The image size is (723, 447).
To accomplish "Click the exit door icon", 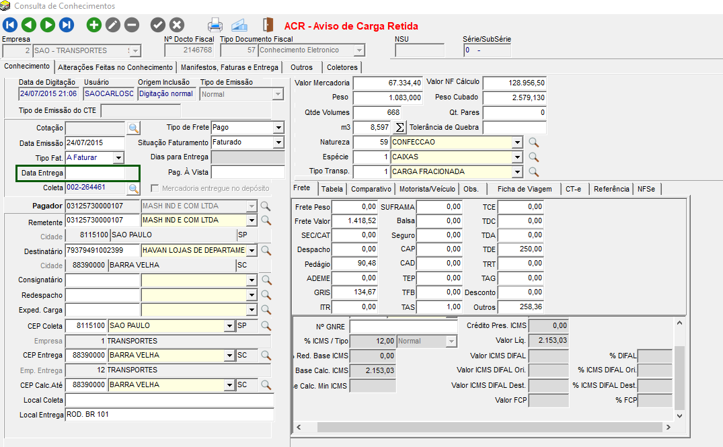I will coord(268,26).
